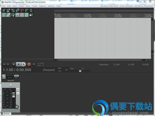Open the Master track Routing button
Image resolution: width=155 pixels, height=116 pixels.
click(x=10, y=77)
